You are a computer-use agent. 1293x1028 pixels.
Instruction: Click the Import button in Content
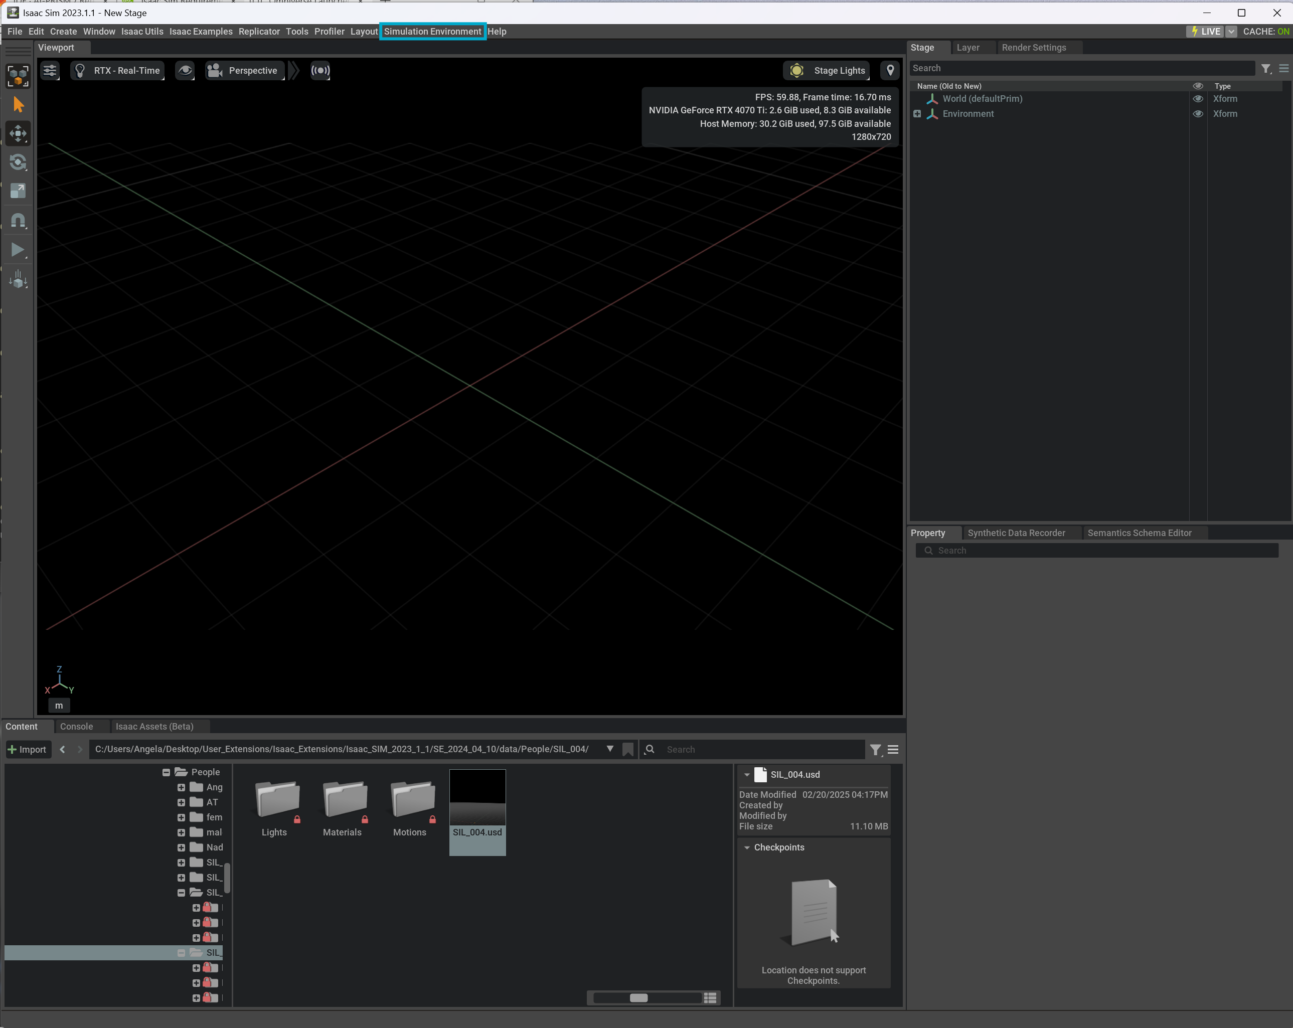click(27, 749)
